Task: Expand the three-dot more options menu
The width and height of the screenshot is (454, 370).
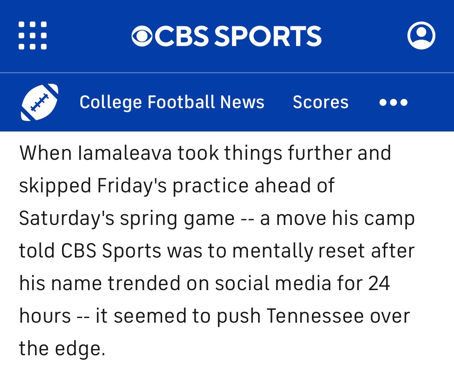Action: tap(393, 102)
